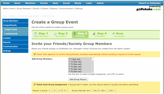
Task: Toggle the Check Auto Group Assignment checkbox
Action: tap(34, 84)
